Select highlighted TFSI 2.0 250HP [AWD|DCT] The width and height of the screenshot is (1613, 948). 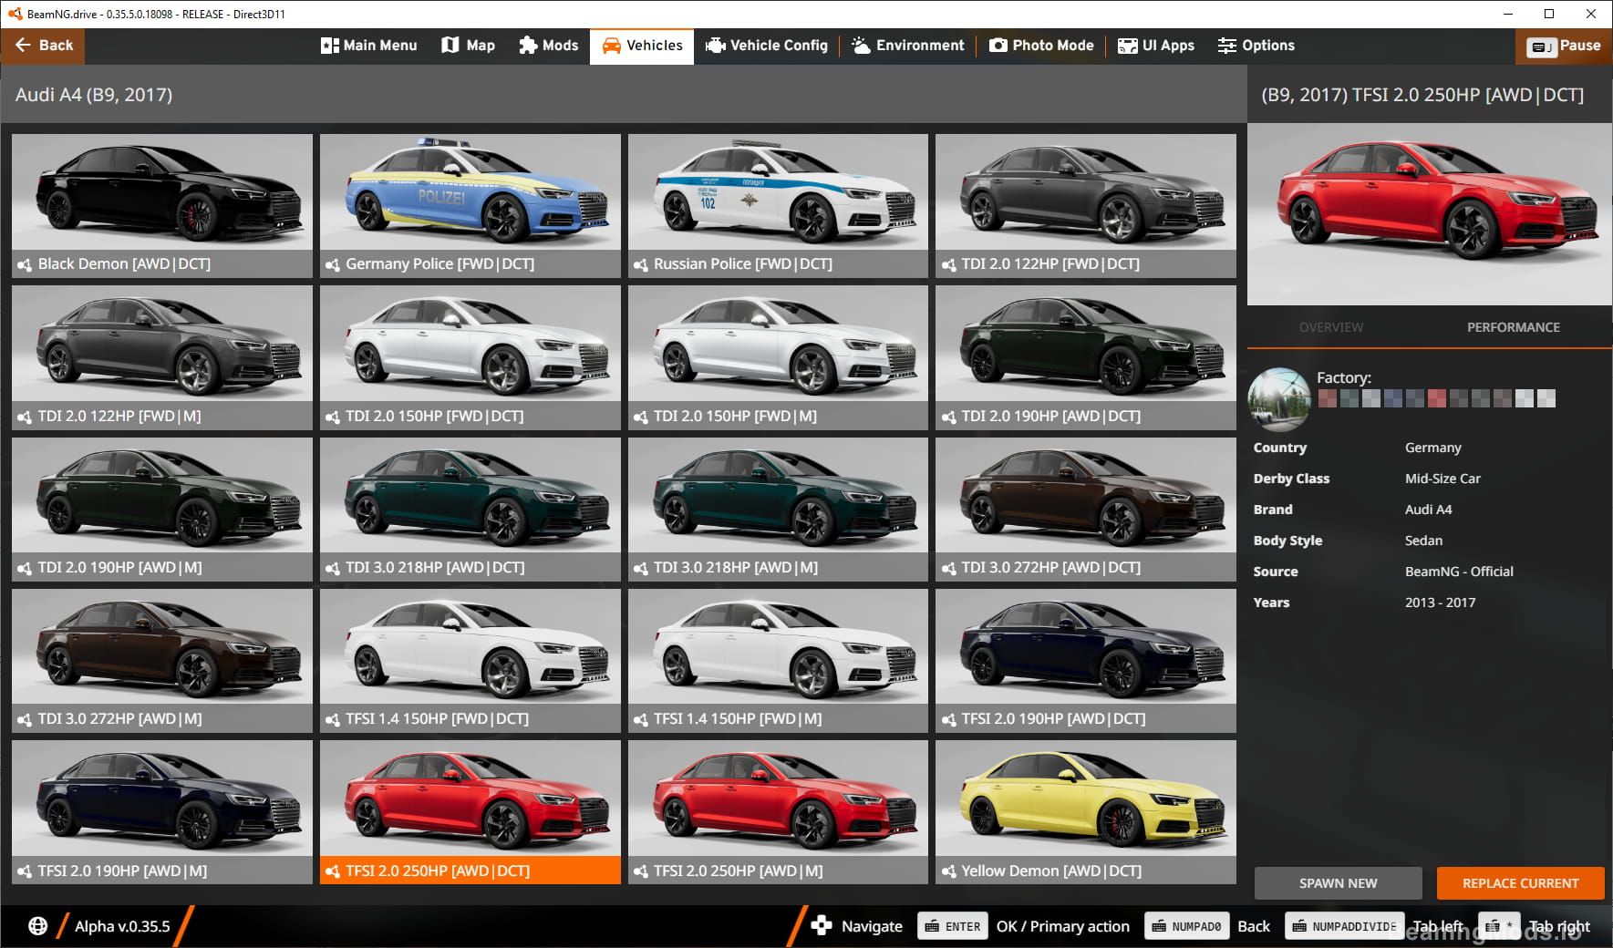(470, 812)
